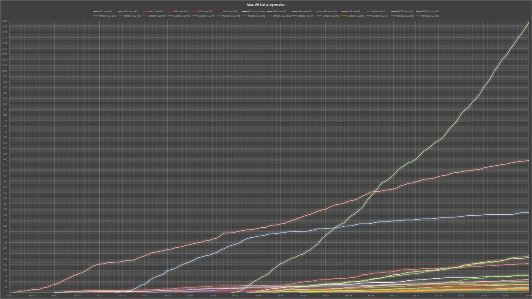
Task: Click the 1225 vertical axis value
Action: click(4, 21)
